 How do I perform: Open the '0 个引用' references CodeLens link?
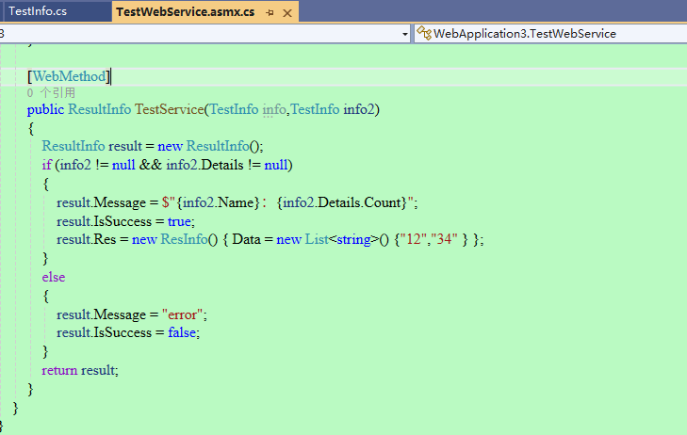pos(51,93)
